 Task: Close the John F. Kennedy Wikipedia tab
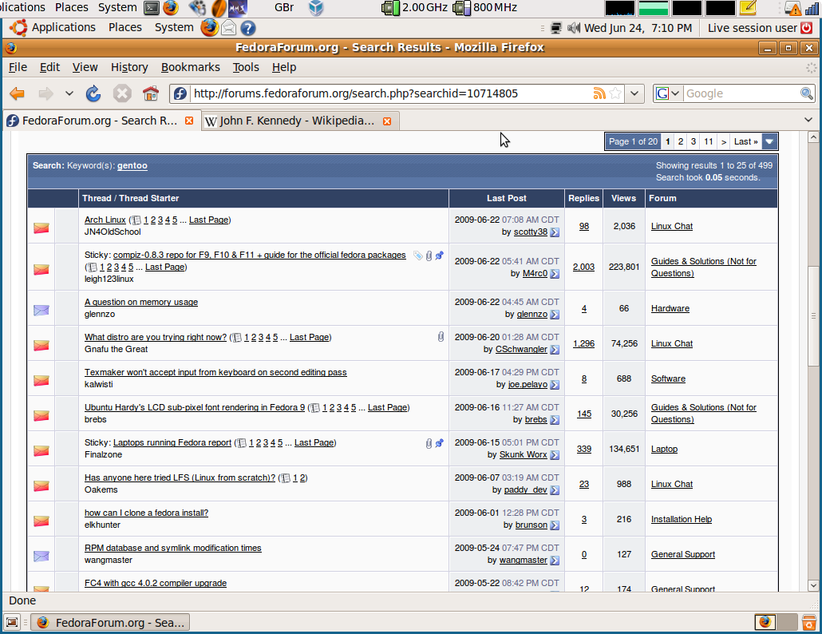pyautogui.click(x=387, y=121)
